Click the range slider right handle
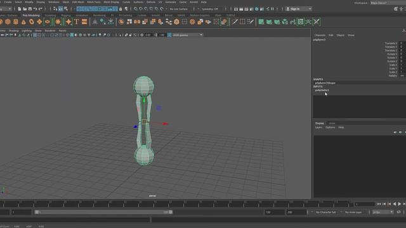The height and width of the screenshot is (228, 406). 171,212
